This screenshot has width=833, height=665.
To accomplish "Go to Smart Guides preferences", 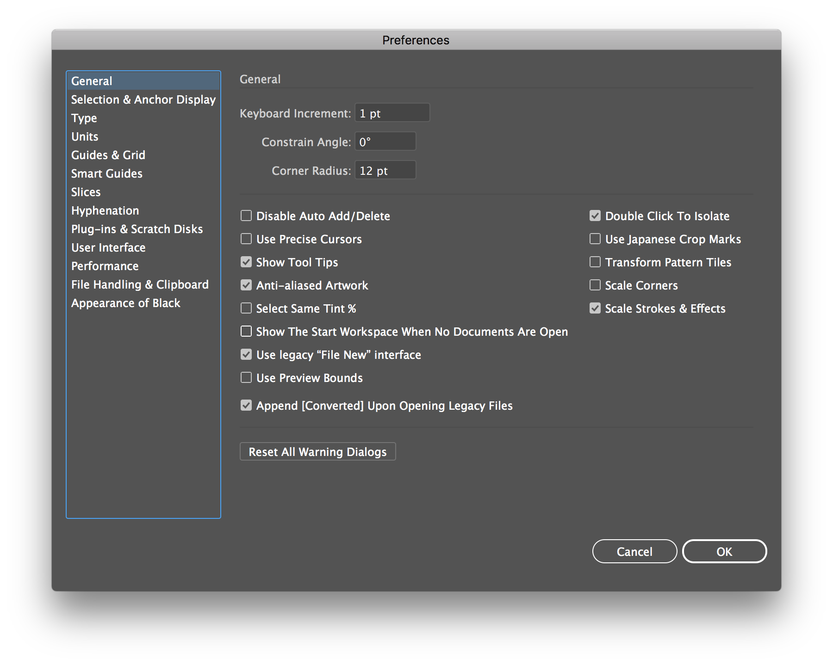I will pyautogui.click(x=143, y=173).
